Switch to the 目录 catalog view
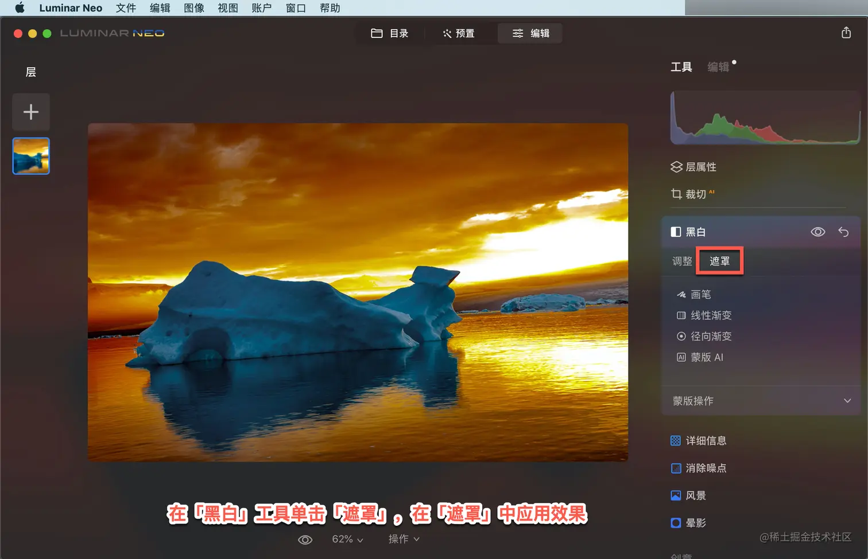The width and height of the screenshot is (868, 559). tap(390, 33)
